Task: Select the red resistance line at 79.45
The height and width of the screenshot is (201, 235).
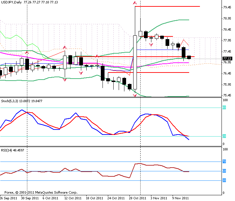Action: pyautogui.click(x=168, y=6)
